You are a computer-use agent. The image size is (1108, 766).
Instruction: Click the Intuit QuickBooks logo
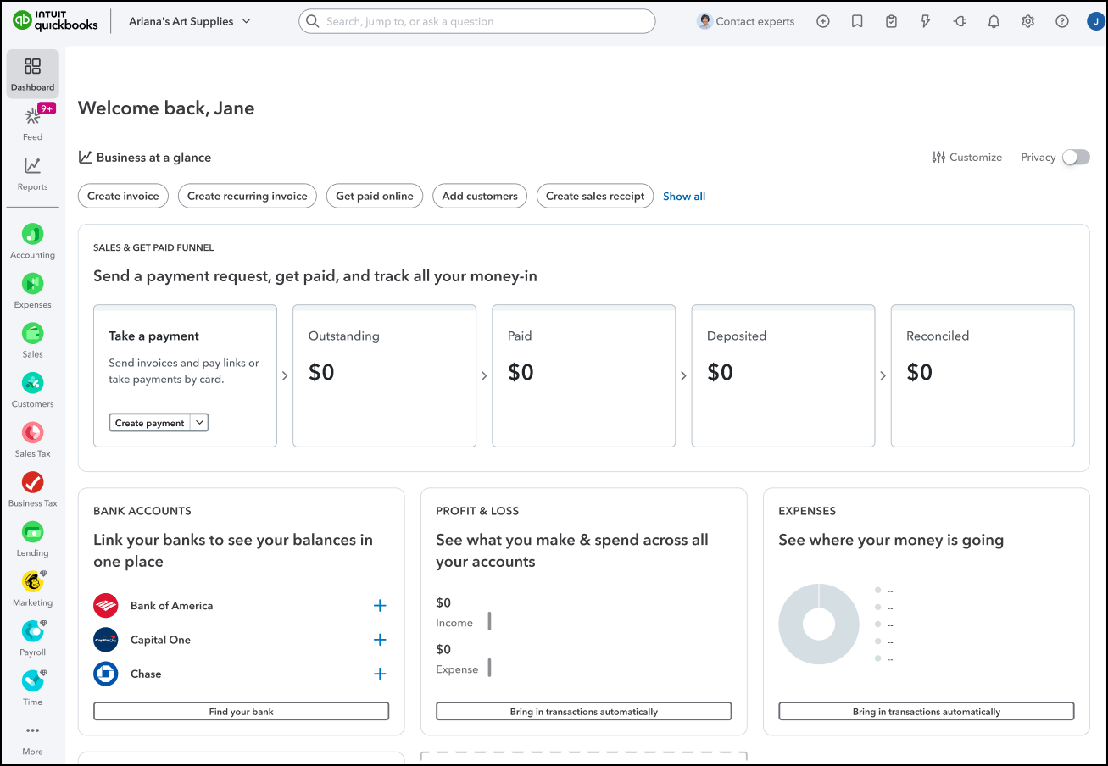[55, 21]
